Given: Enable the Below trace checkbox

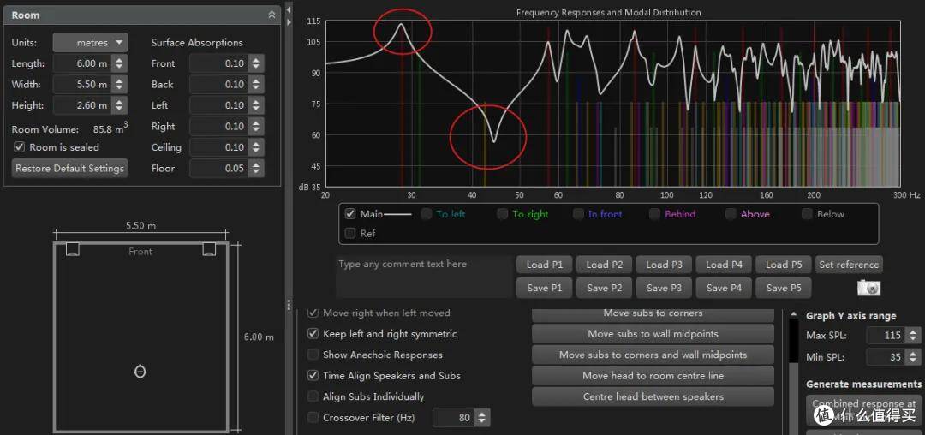Looking at the screenshot, I should click(807, 214).
